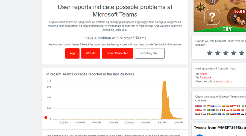This screenshot has height=136, width=246.
Task: Select the Germany flag
Action: coord(208,106)
